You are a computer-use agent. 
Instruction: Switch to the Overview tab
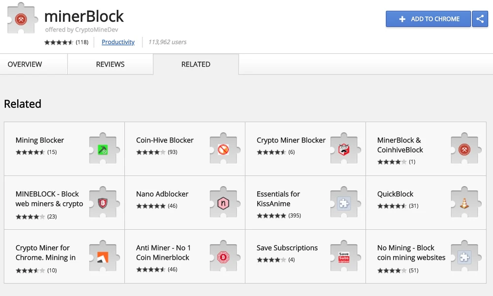[x=25, y=64]
